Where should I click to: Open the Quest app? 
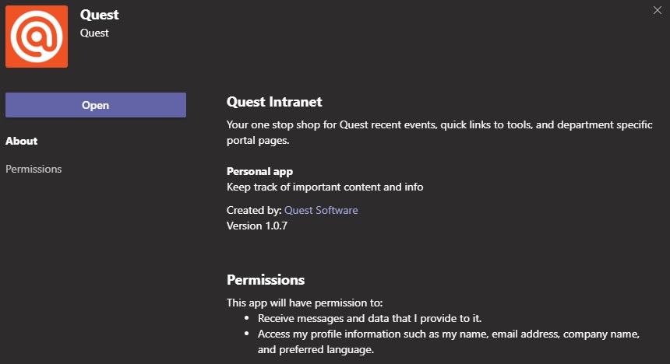(x=96, y=105)
